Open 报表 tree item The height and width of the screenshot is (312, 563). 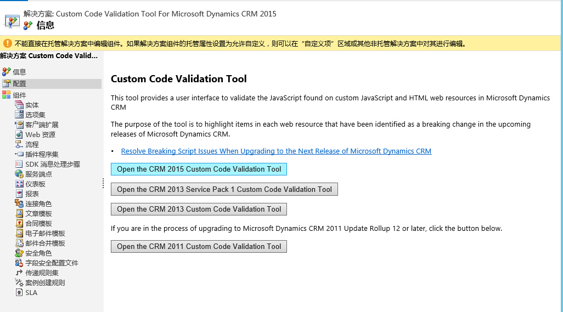point(32,194)
